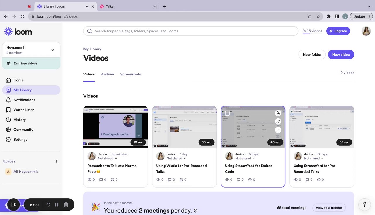Image resolution: width=375 pixels, height=215 pixels.
Task: Click reactions smiley on Remember to Talk video
Action: pyautogui.click(x=112, y=180)
